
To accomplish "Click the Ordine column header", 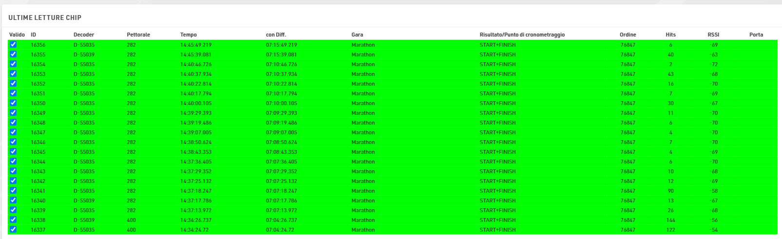I will tap(628, 35).
